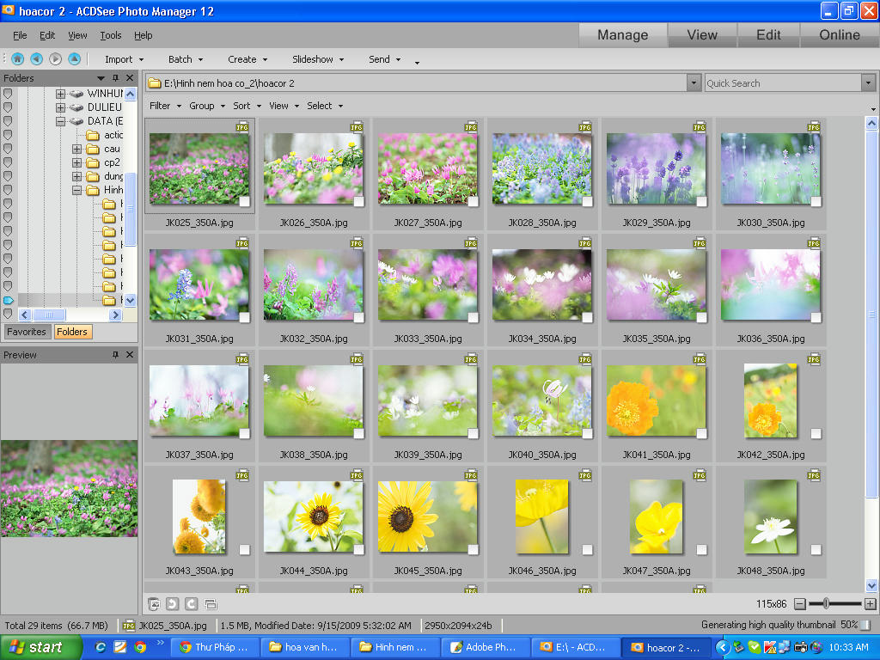Click the thumbnail size slider handle

coord(826,604)
